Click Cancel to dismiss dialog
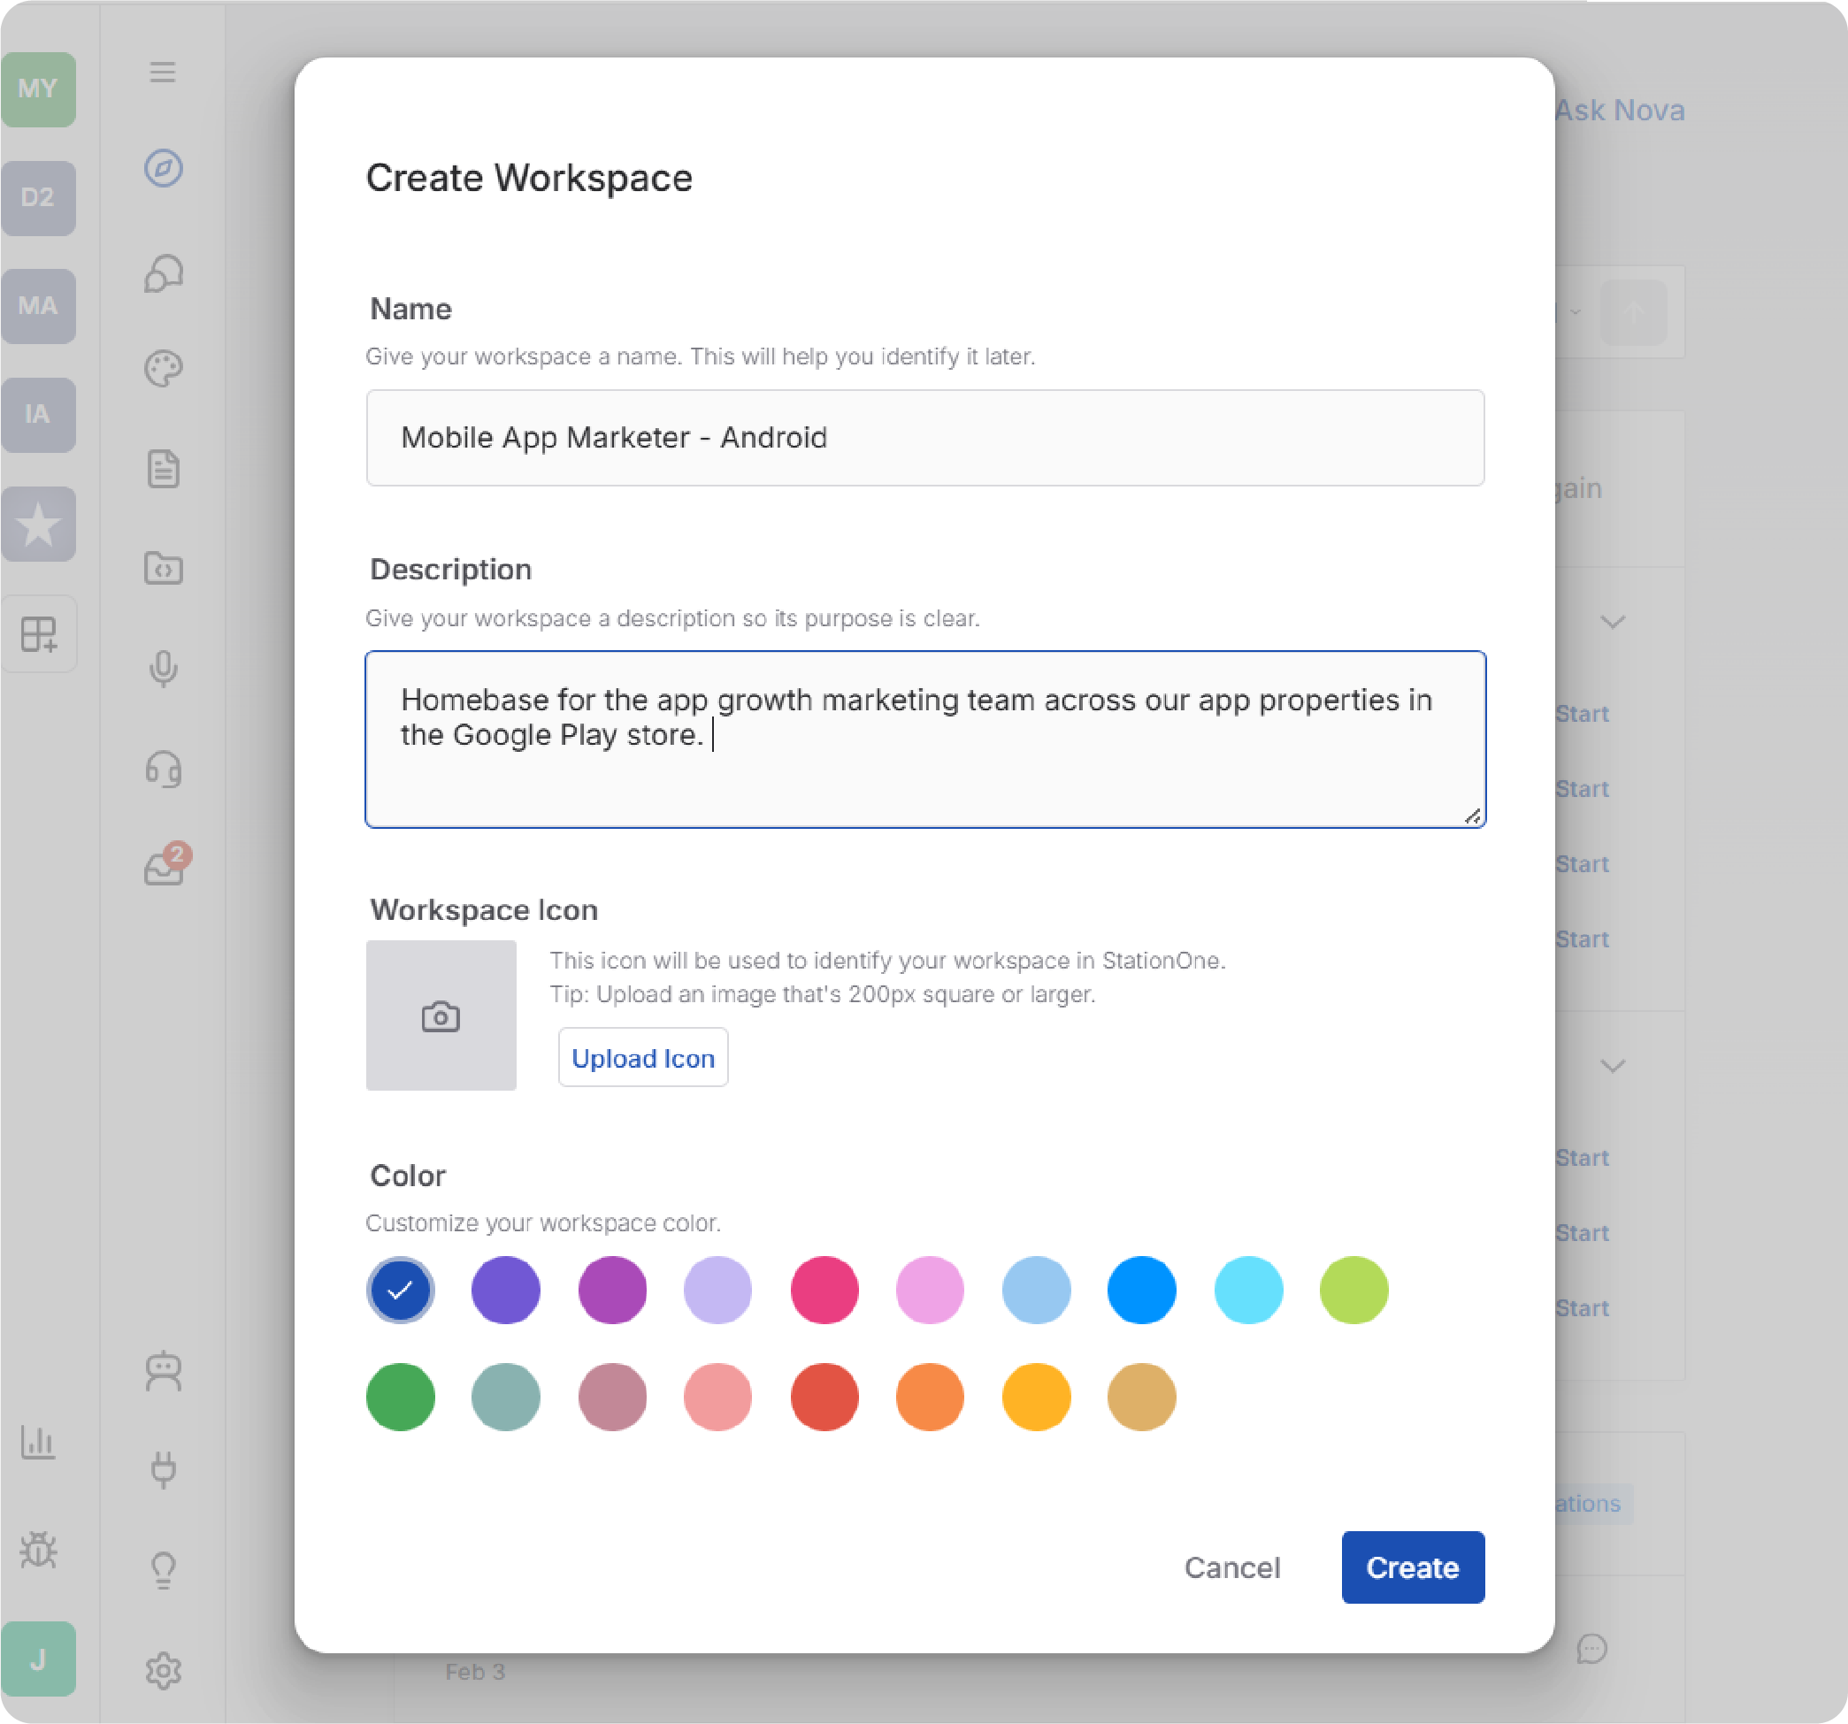 [x=1231, y=1567]
